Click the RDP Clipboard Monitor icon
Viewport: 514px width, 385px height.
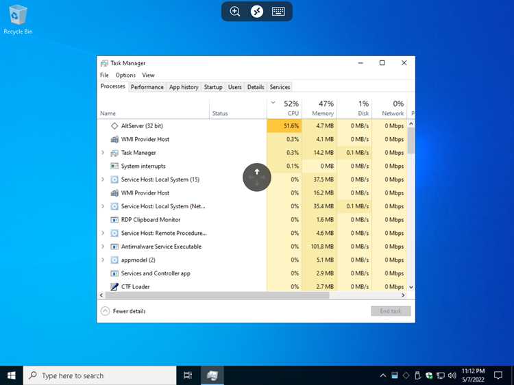click(x=114, y=220)
